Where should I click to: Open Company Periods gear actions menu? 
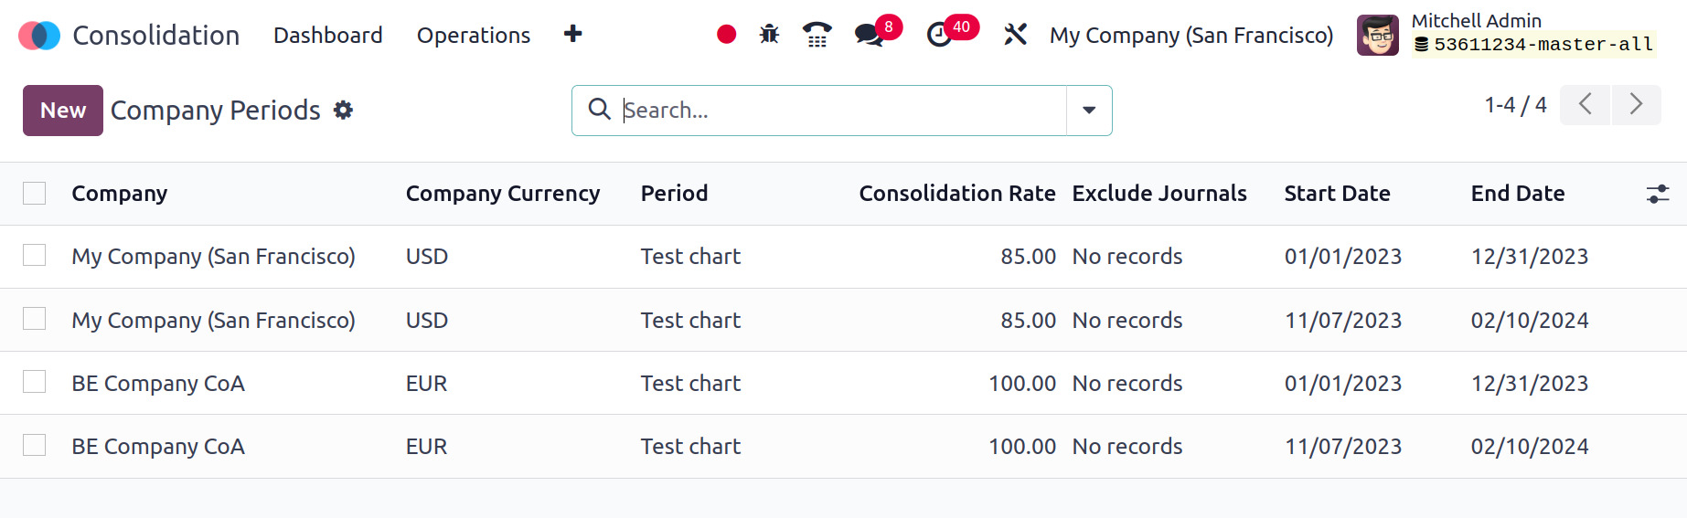344,111
